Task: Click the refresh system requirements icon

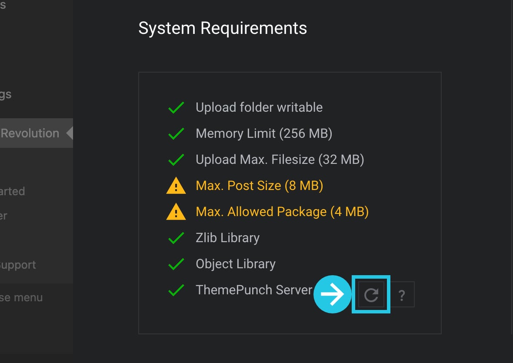Action: click(371, 295)
